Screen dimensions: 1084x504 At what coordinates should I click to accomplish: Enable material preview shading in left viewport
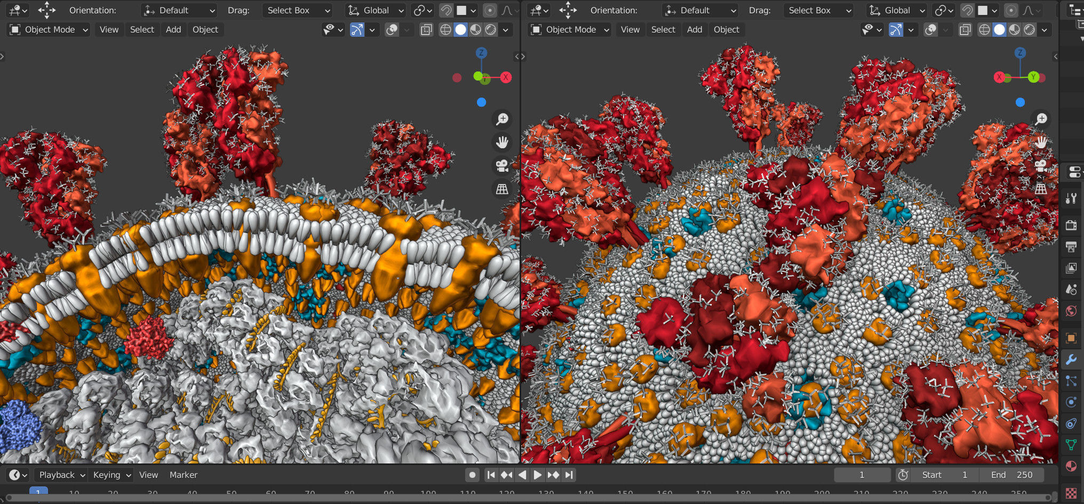click(x=475, y=30)
